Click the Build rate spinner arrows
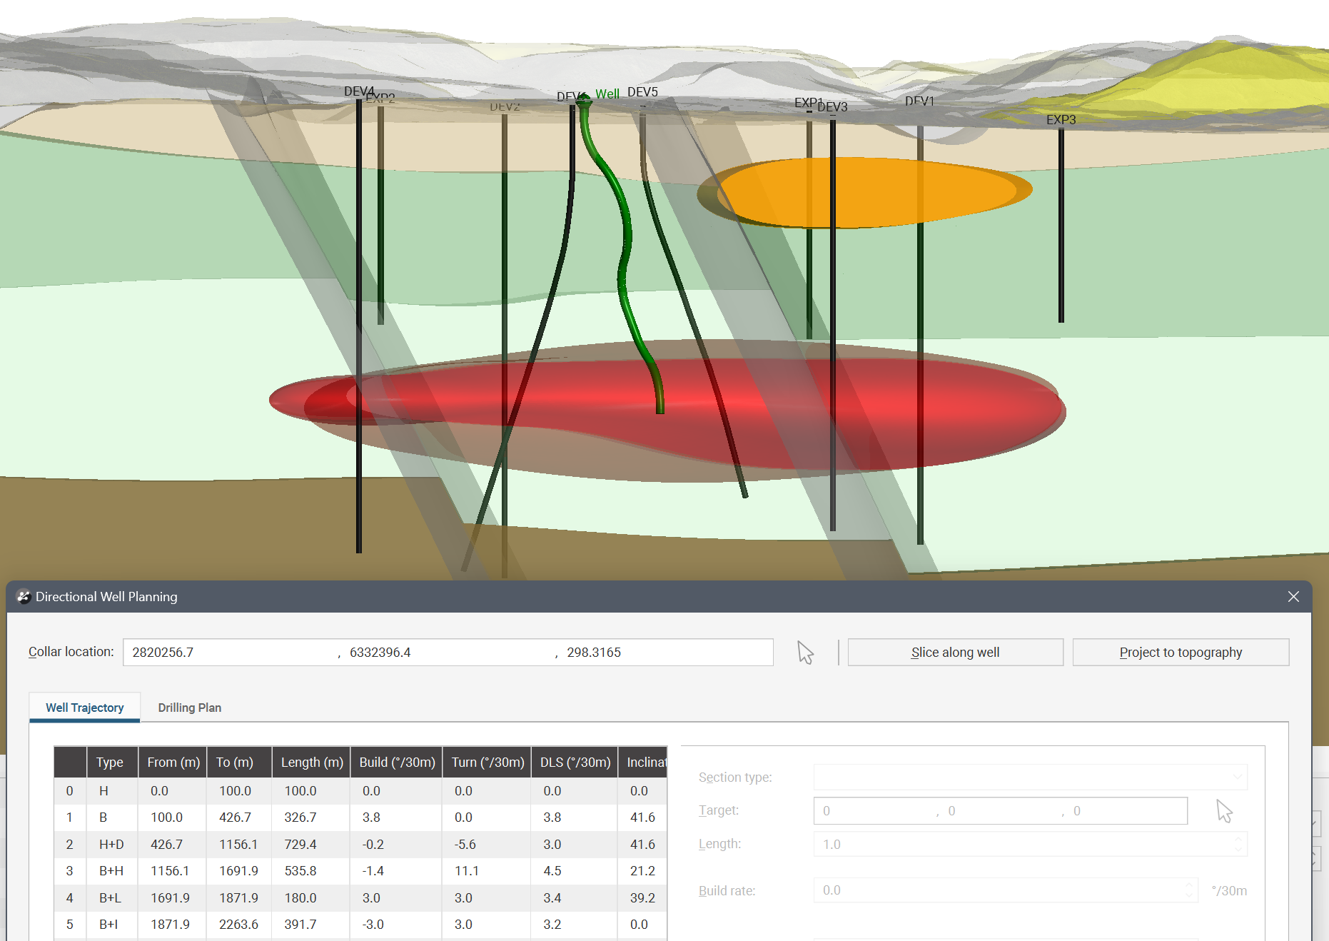 (1188, 890)
